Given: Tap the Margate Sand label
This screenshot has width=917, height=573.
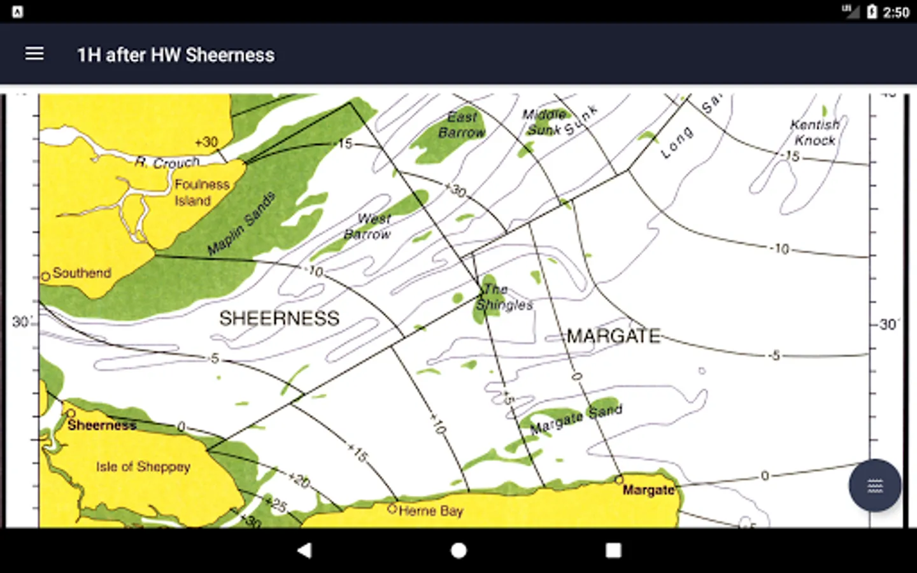Looking at the screenshot, I should 576,419.
